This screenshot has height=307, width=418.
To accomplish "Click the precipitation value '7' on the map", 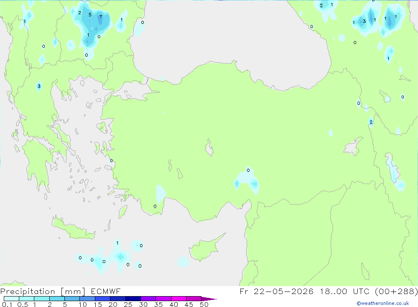I will (x=100, y=17).
